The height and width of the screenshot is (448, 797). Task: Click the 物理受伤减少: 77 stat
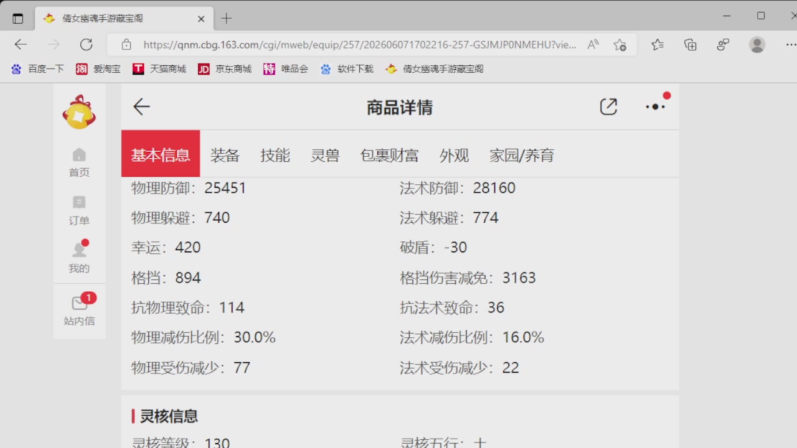191,368
